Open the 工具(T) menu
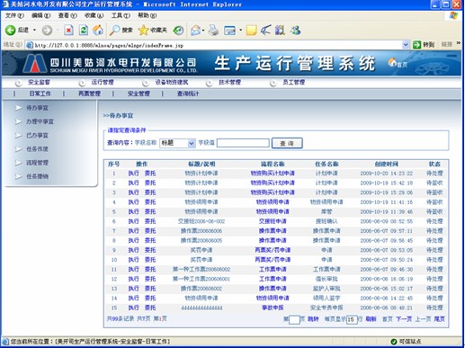The image size is (465, 348). coord(121,15)
